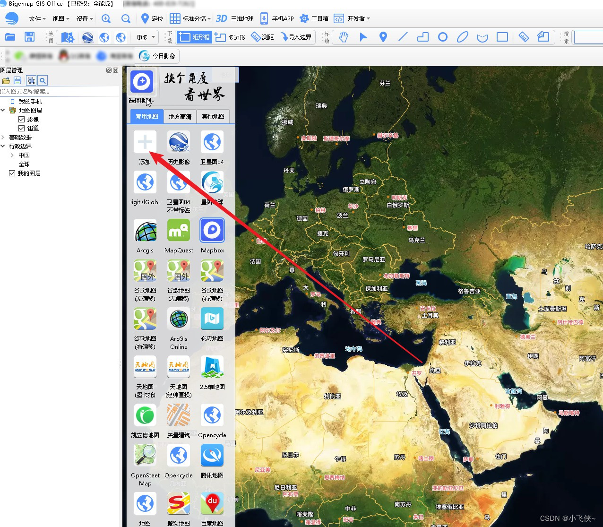
Task: Click the 今日影像 button
Action: (x=158, y=56)
